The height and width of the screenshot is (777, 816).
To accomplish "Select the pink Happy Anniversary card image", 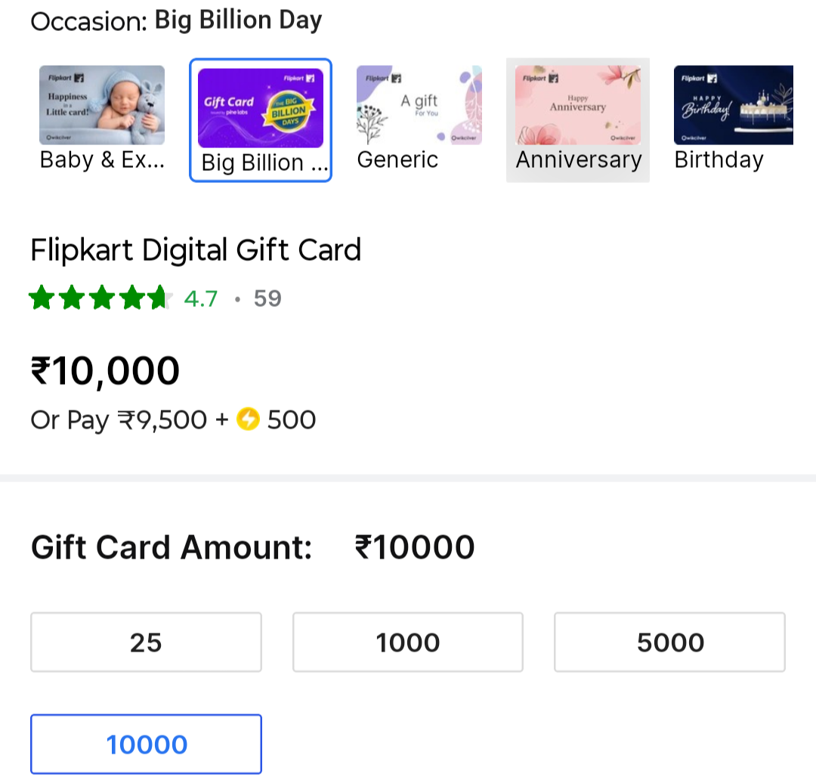I will tap(578, 105).
